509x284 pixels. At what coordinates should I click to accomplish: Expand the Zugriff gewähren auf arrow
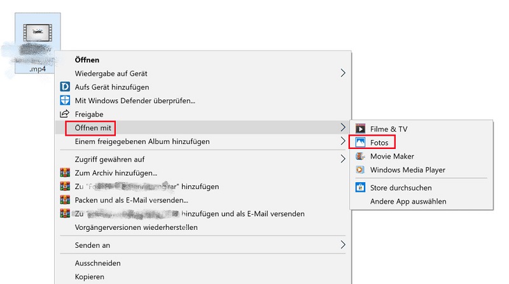[x=343, y=159]
